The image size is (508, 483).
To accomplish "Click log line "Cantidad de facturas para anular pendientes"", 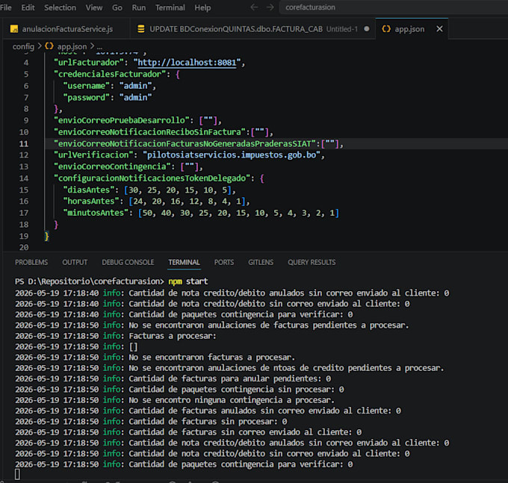I will [x=229, y=378].
